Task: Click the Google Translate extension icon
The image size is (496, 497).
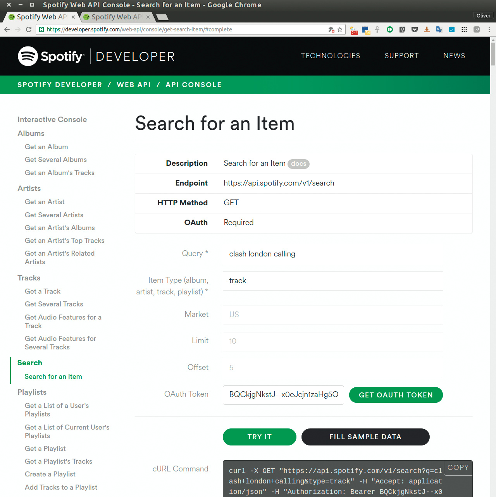Action: (x=439, y=29)
